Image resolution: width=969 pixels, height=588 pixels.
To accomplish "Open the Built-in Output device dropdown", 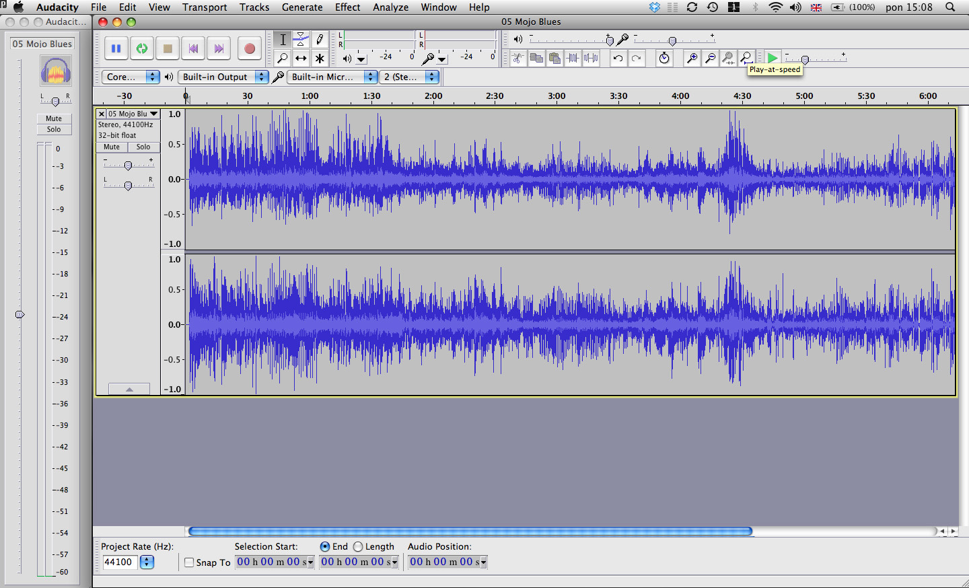I will pyautogui.click(x=223, y=77).
